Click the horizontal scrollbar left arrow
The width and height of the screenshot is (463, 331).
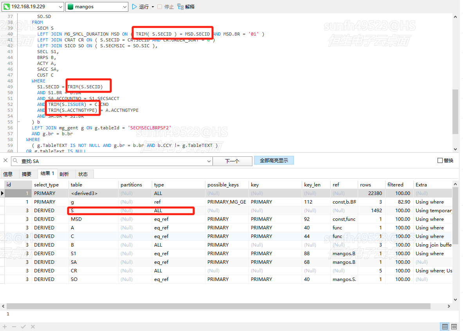3,306
